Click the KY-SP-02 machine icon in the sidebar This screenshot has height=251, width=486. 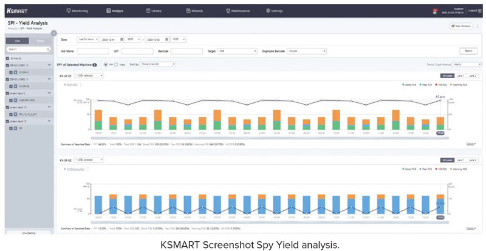click(x=16, y=86)
